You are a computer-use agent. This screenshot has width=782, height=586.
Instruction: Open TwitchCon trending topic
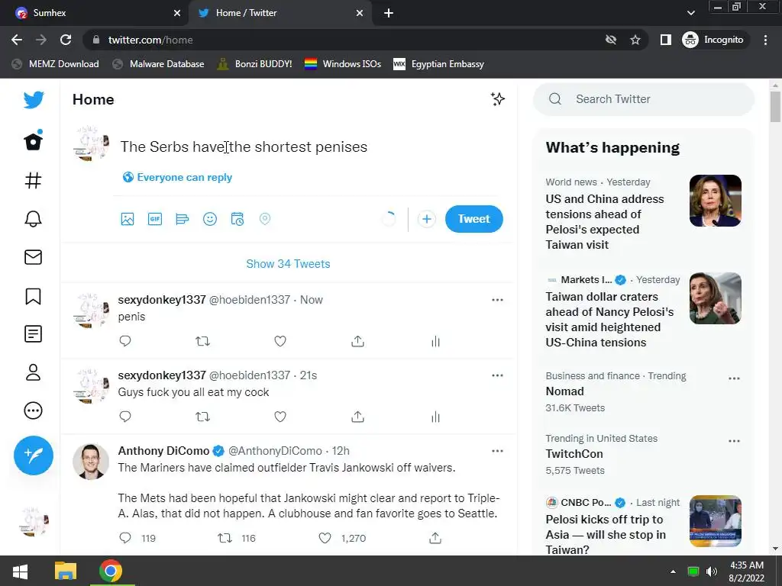tap(574, 454)
